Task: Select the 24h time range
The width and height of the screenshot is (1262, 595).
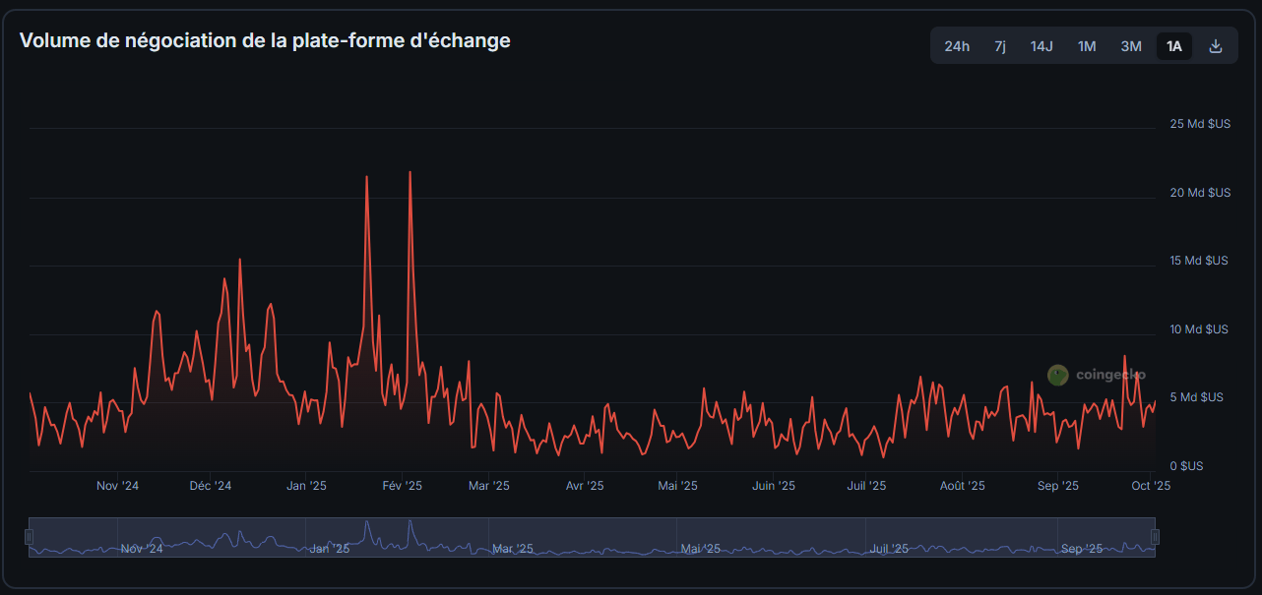Action: (x=956, y=45)
